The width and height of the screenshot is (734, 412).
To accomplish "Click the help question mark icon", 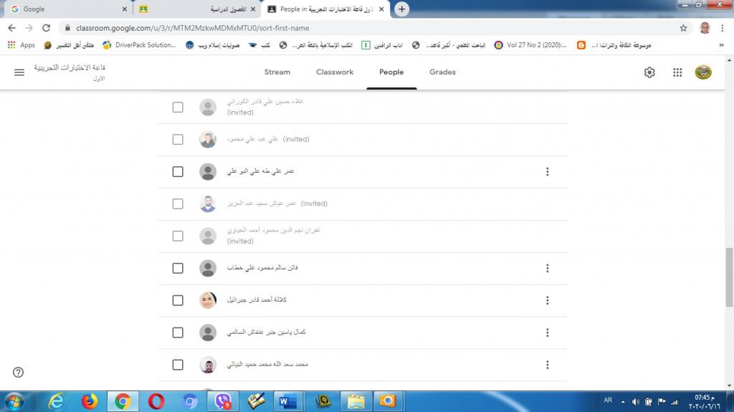I will [19, 372].
